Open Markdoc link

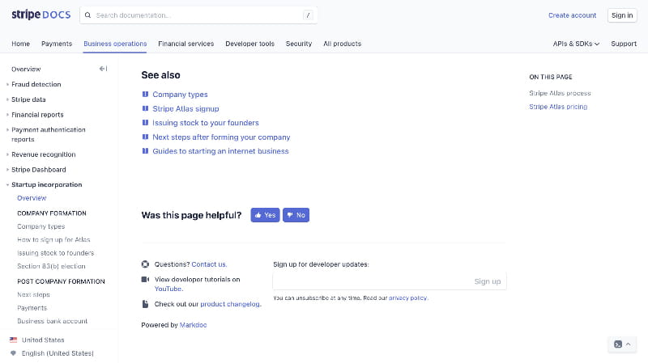click(193, 325)
